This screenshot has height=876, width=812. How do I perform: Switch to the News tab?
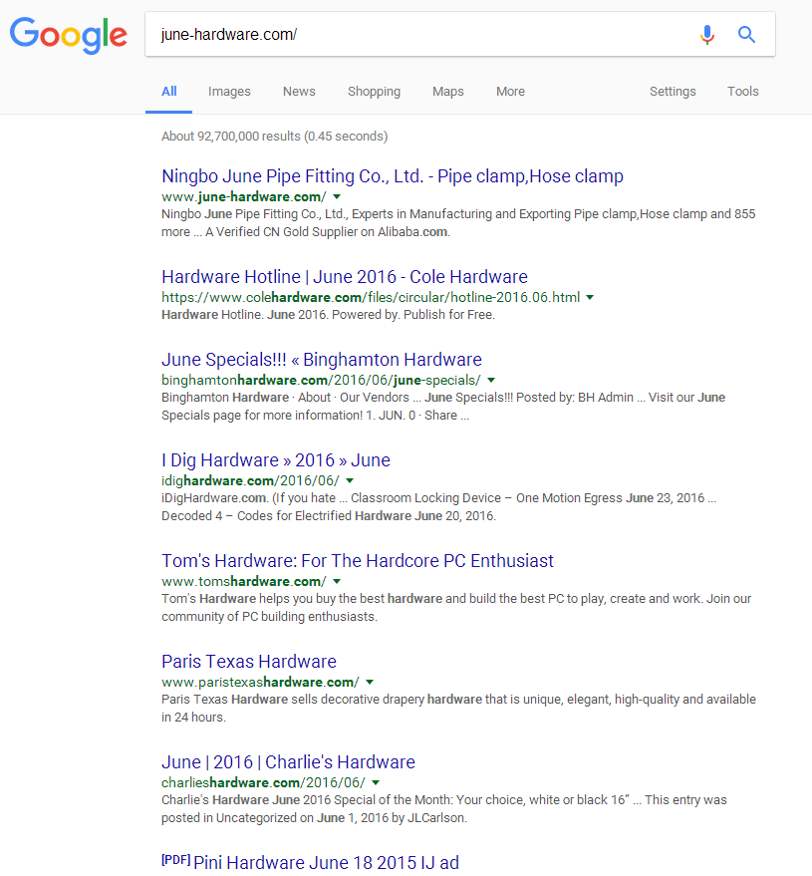click(x=299, y=92)
